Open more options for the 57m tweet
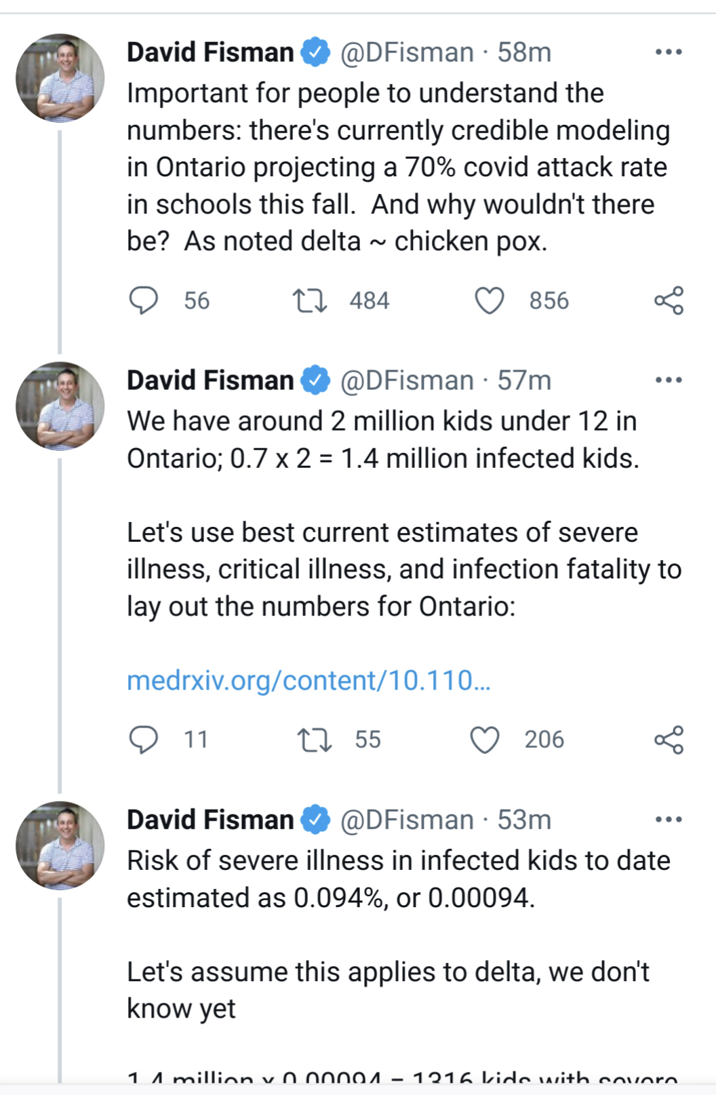The width and height of the screenshot is (716, 1095). click(669, 380)
